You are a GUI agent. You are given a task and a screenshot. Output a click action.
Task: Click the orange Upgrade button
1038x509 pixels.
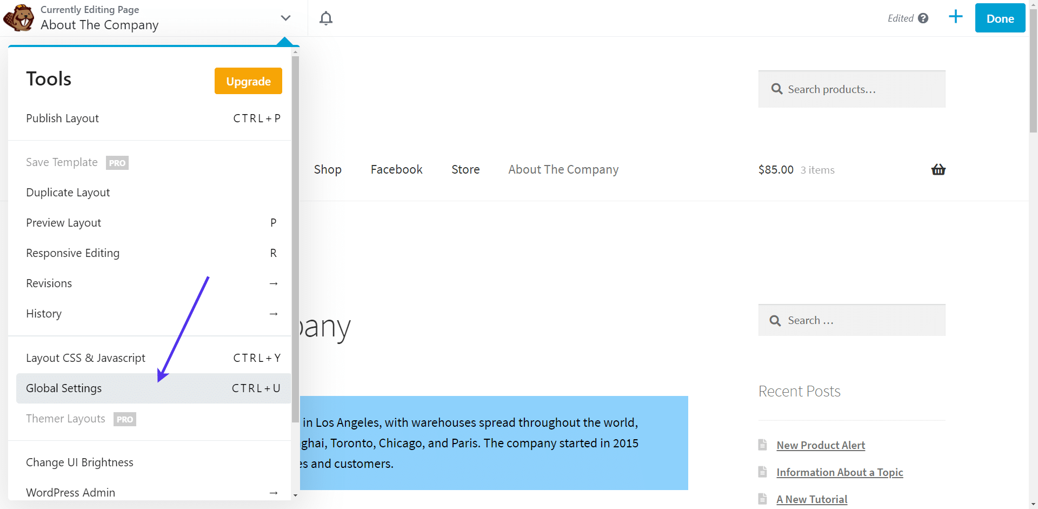point(248,81)
